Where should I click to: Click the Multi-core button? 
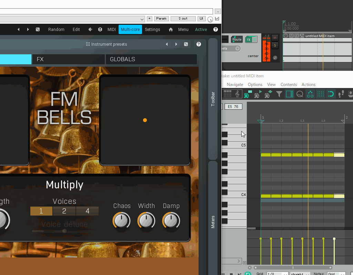click(x=130, y=30)
